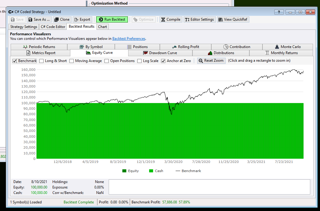Viewport: 320px width, 211px height.
Task: Toggle the Moving Average checkbox
Action: pyautogui.click(x=72, y=61)
